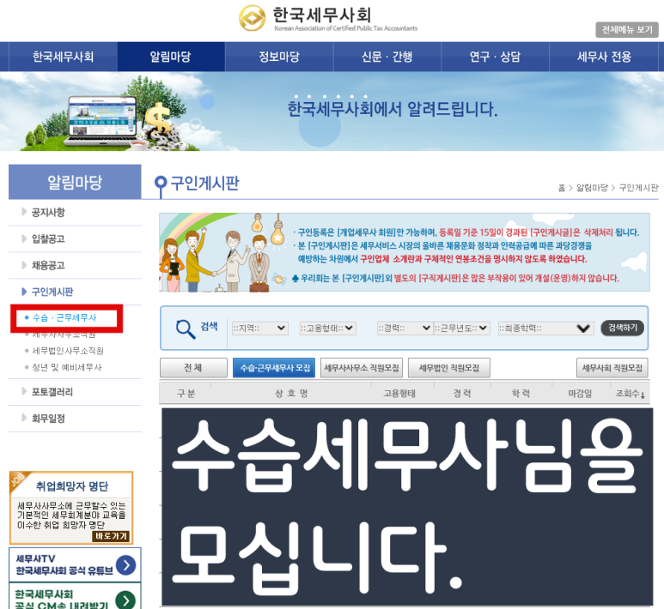
Task: Open the 정보마당 menu
Action: pos(279,57)
